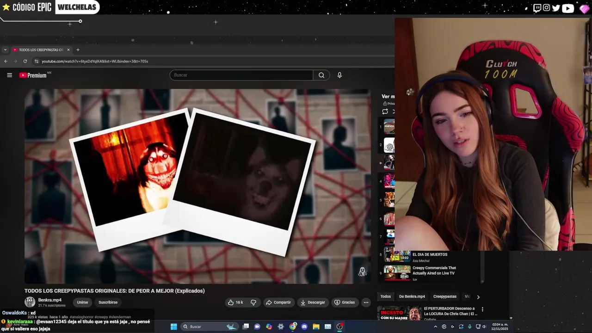Activate voice search microphone
Image resolution: width=592 pixels, height=333 pixels.
tap(339, 75)
